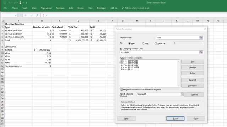Click the Help button in Solver

click(127, 119)
